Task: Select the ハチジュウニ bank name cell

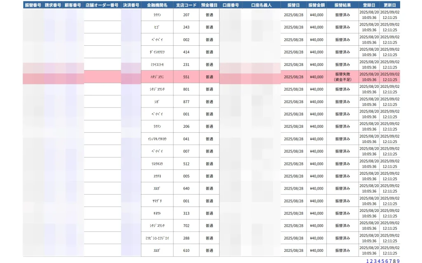Action: (157, 77)
